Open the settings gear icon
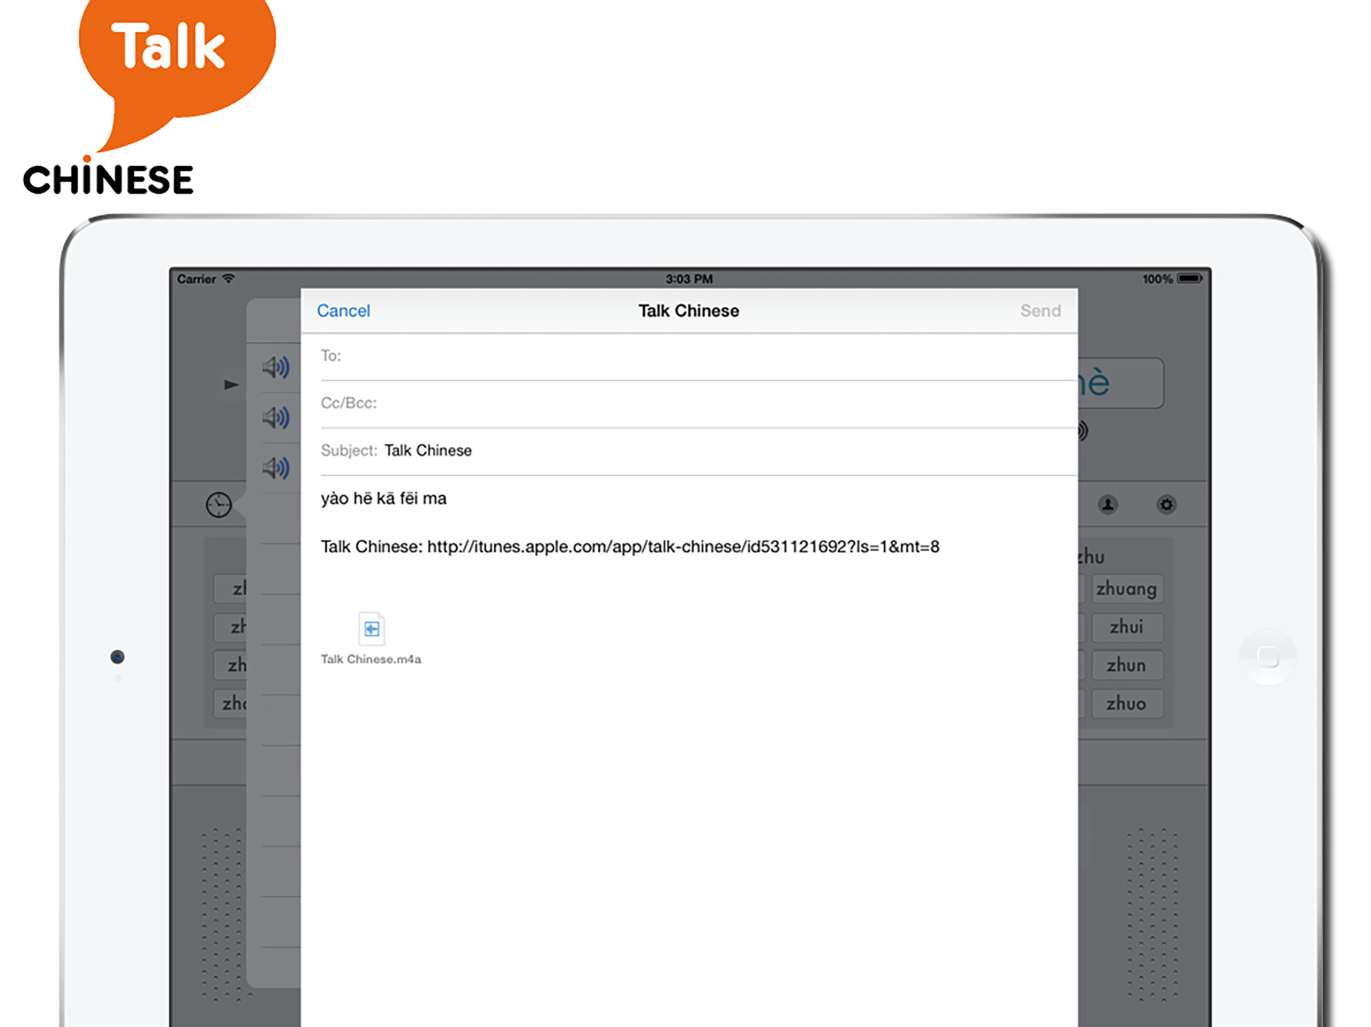Screen dimensions: 1371x1027 1166,505
